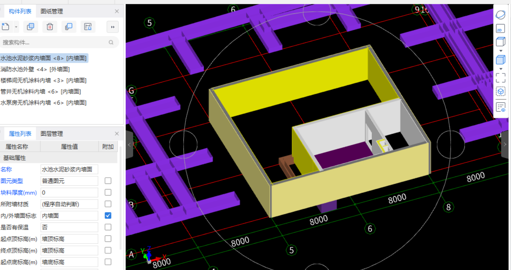Image resolution: width=511 pixels, height=270 pixels.
Task: Click the dynamic orbit view icon
Action: coord(501,15)
